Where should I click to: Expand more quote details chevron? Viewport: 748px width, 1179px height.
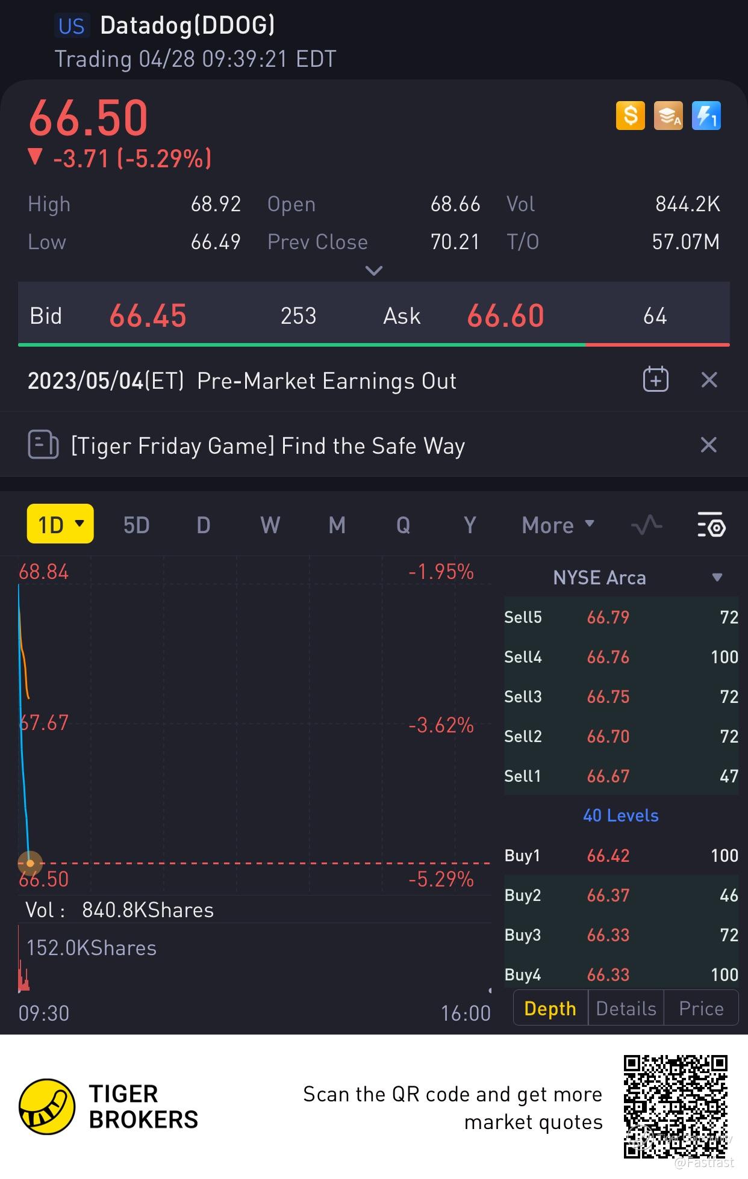[374, 271]
